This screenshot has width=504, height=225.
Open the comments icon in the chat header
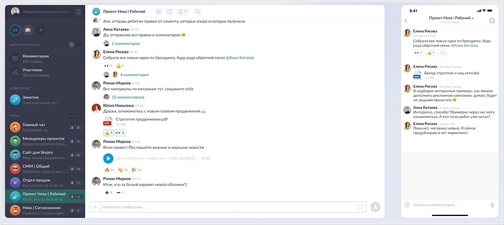click(x=169, y=11)
